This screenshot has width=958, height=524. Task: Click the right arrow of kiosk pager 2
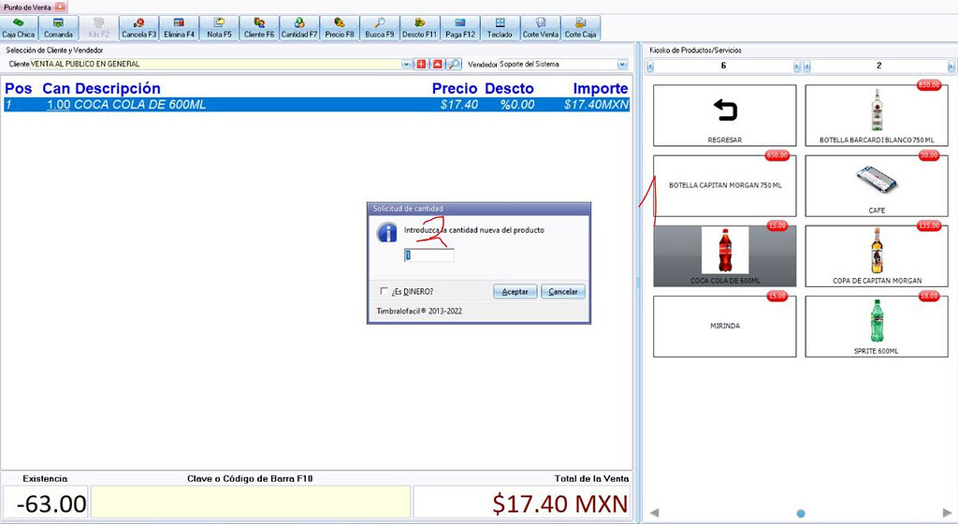(x=951, y=65)
